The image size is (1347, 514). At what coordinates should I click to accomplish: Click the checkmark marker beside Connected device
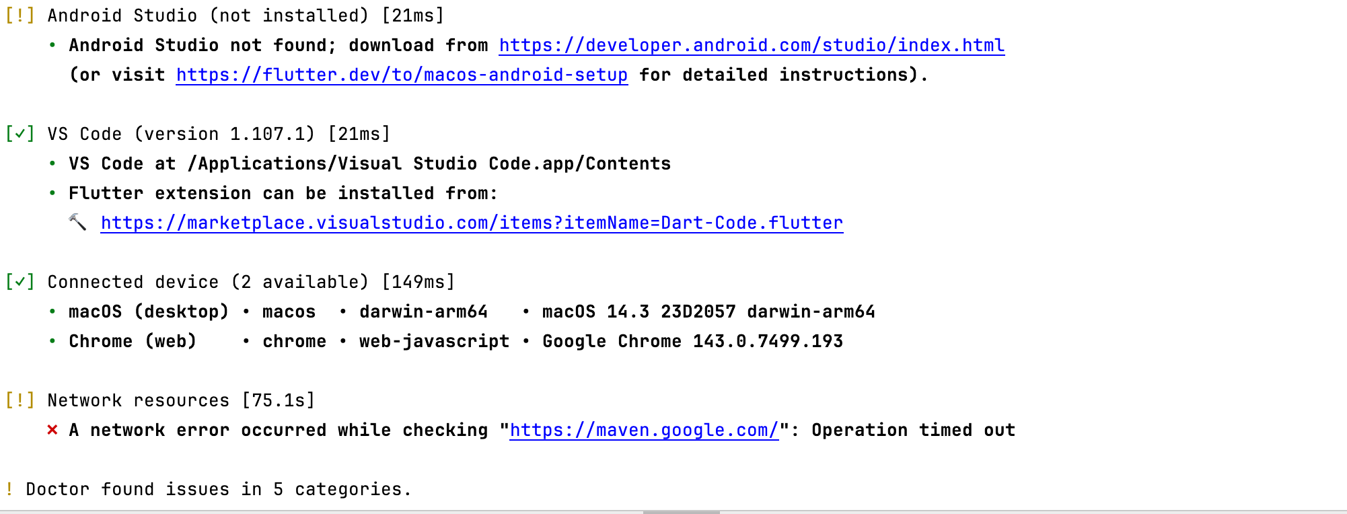(x=20, y=282)
